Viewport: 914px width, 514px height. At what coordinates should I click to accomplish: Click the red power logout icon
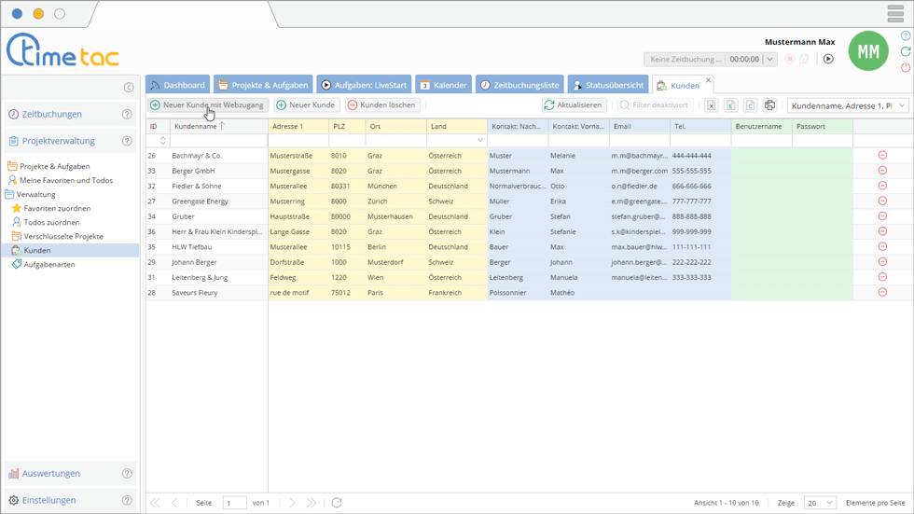click(x=906, y=68)
